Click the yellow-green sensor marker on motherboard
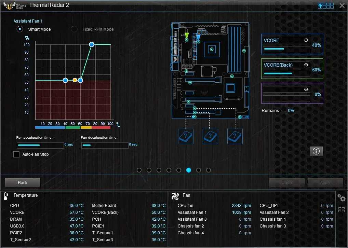This screenshot has height=248, width=348. pyautogui.click(x=187, y=36)
